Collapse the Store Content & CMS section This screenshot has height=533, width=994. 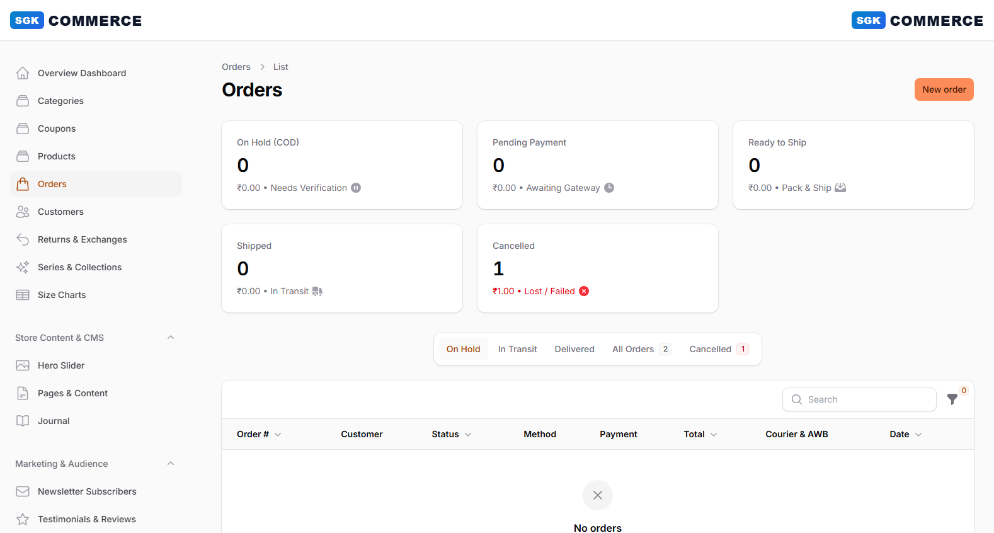tap(171, 338)
